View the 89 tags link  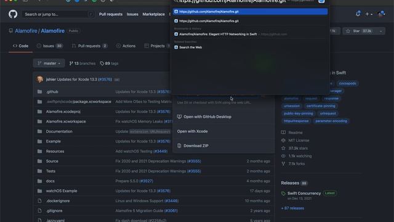pyautogui.click(x=109, y=64)
